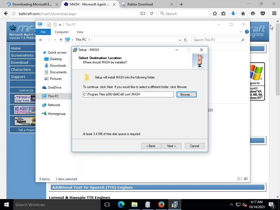Open Firefox Hello chat smiley icon

(253, 14)
